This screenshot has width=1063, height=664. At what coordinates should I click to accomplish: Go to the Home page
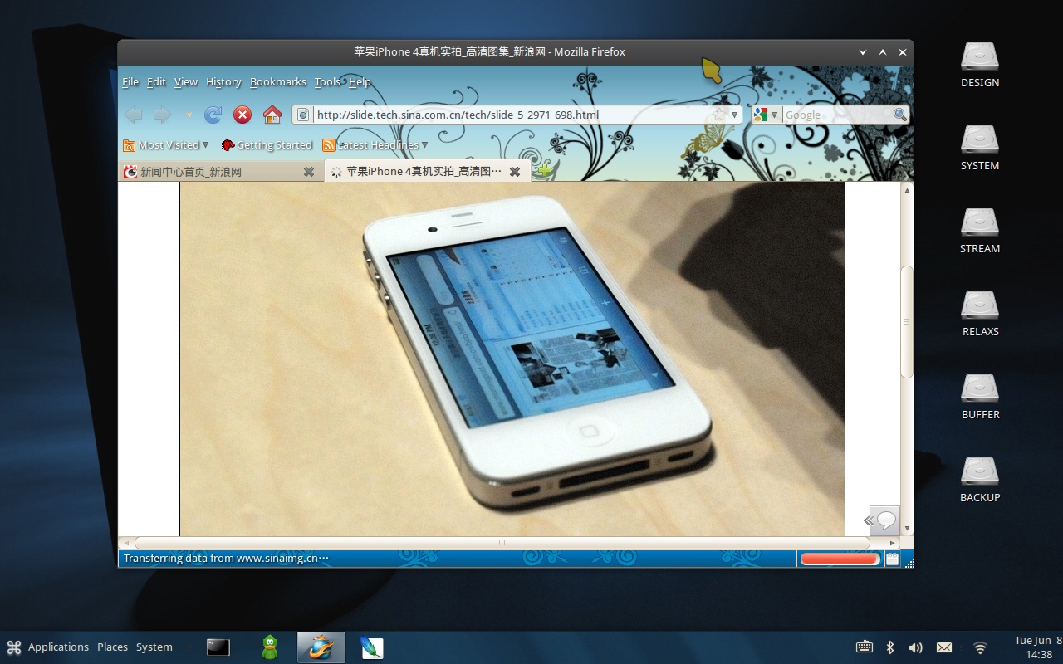272,115
